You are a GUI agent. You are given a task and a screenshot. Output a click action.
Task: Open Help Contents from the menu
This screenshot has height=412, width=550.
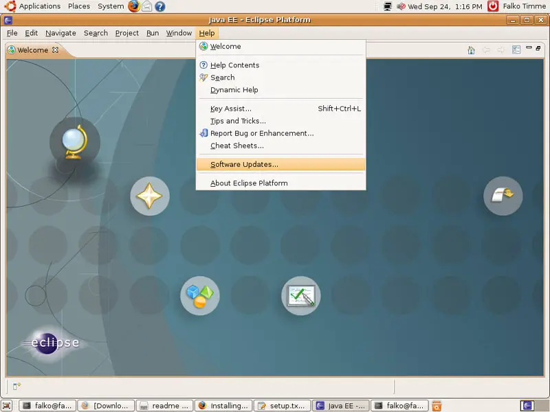[x=281, y=65]
